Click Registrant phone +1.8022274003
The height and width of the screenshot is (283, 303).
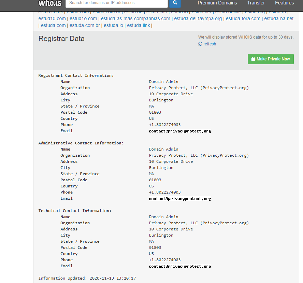point(165,125)
